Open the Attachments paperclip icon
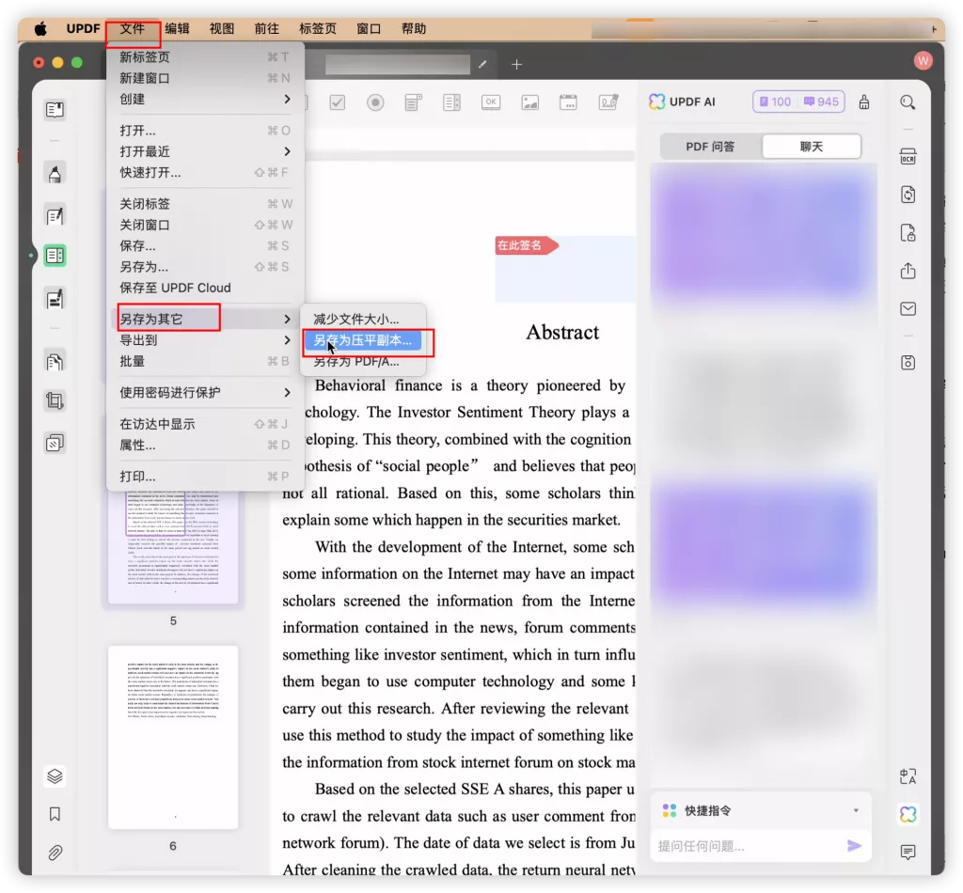Image resolution: width=963 pixels, height=893 pixels. click(55, 853)
